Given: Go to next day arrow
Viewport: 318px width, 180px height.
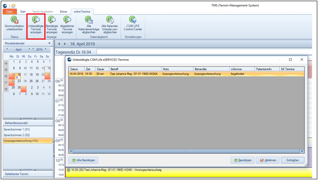Looking at the screenshot, I should coord(65,44).
